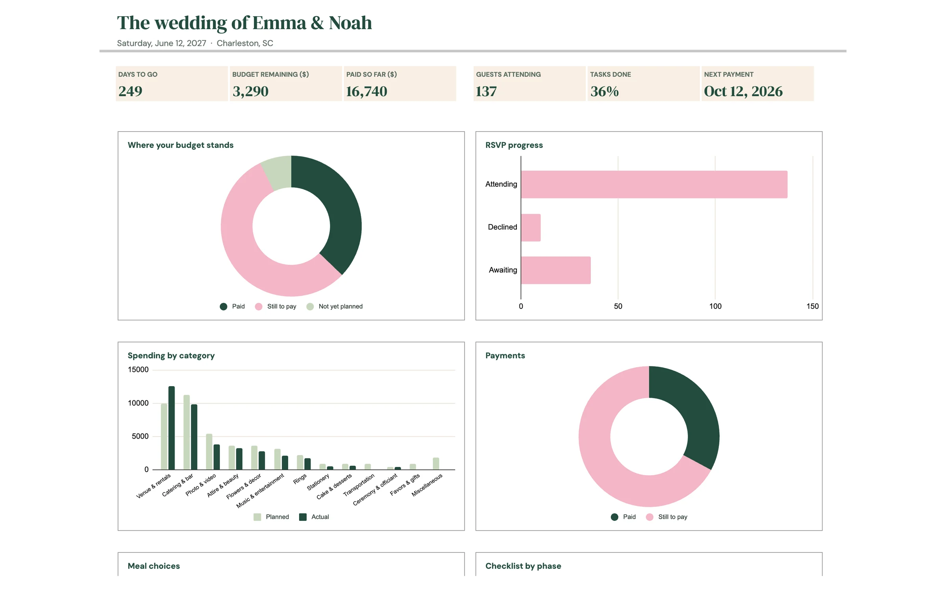This screenshot has width=946, height=591.
Task: Click the Payments chart heading
Action: pyautogui.click(x=505, y=355)
